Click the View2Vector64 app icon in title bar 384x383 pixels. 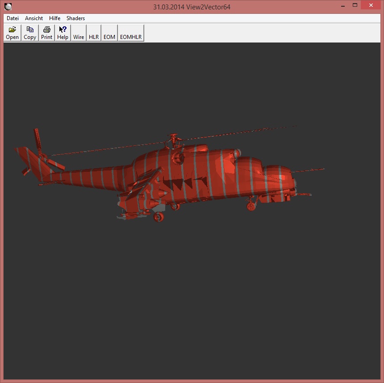pos(8,7)
